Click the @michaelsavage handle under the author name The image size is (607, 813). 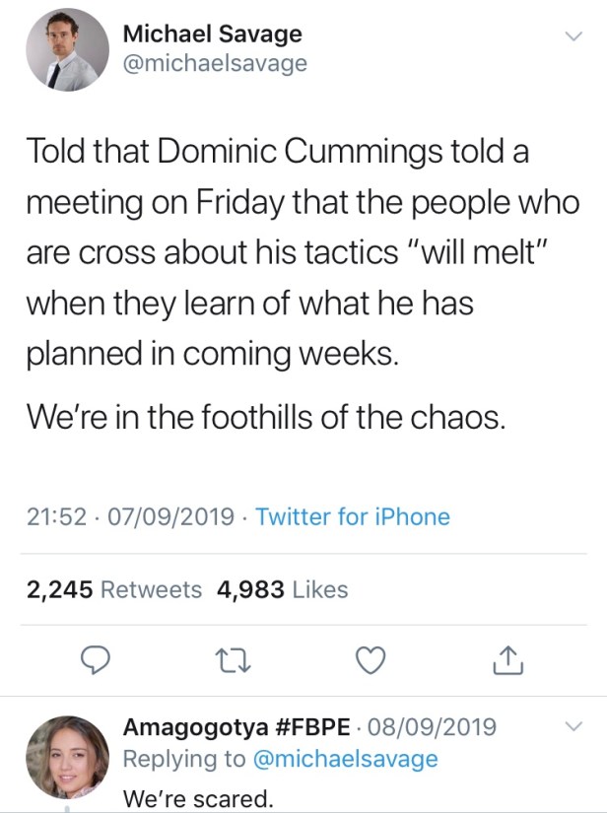214,64
